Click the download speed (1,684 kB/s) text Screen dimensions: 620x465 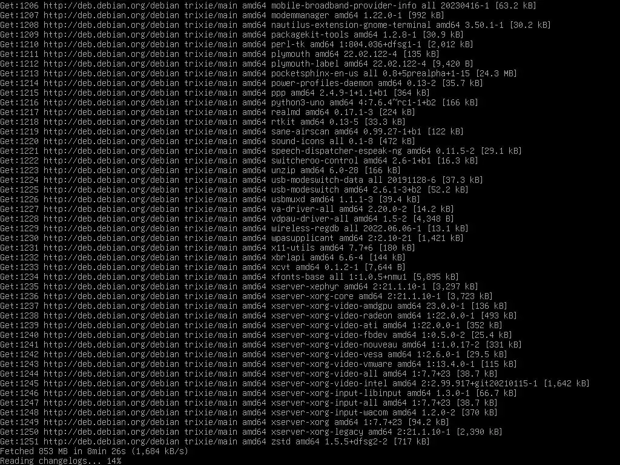[x=160, y=451]
